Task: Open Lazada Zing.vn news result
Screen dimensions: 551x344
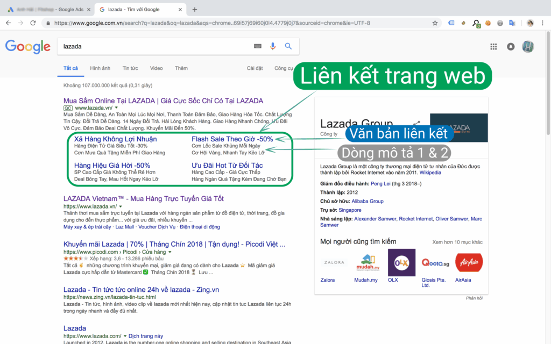Action: (x=141, y=290)
